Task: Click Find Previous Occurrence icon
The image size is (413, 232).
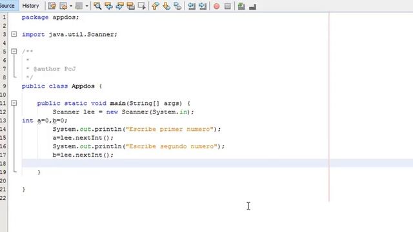Action: (108, 6)
